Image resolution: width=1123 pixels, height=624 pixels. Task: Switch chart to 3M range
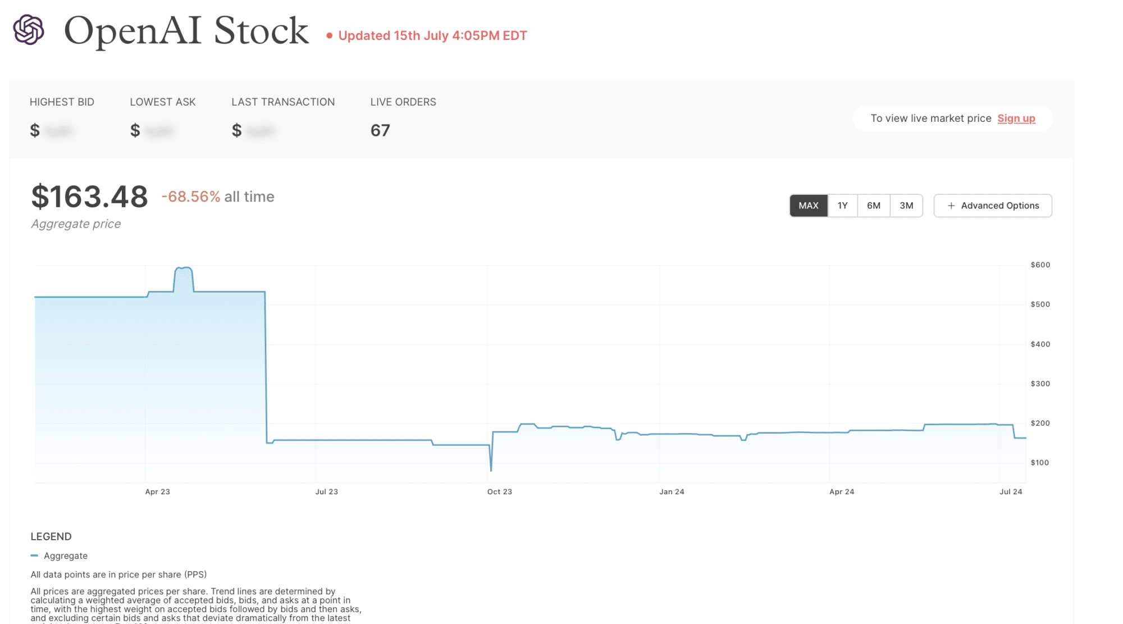906,206
